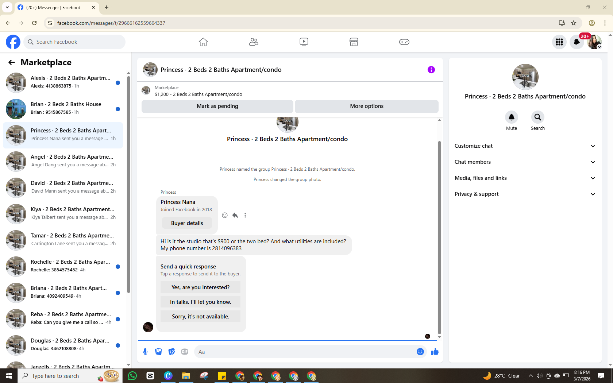Click the large group photo in right panel

tap(525, 77)
